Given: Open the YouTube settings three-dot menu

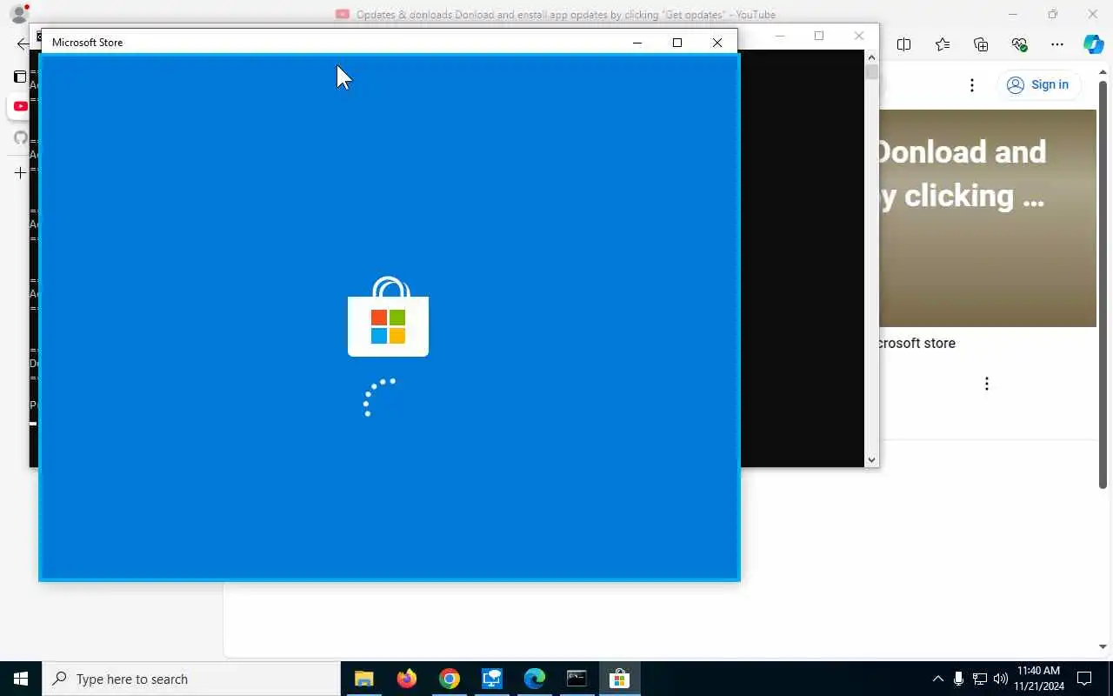Looking at the screenshot, I should [972, 84].
